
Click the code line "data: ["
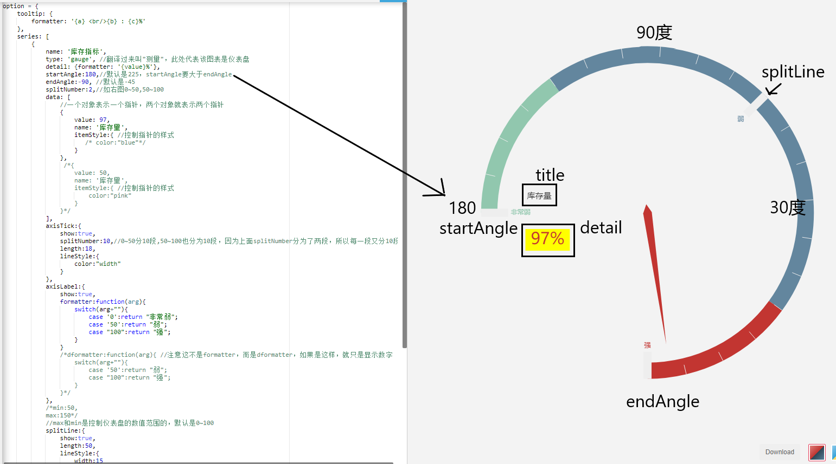point(58,97)
